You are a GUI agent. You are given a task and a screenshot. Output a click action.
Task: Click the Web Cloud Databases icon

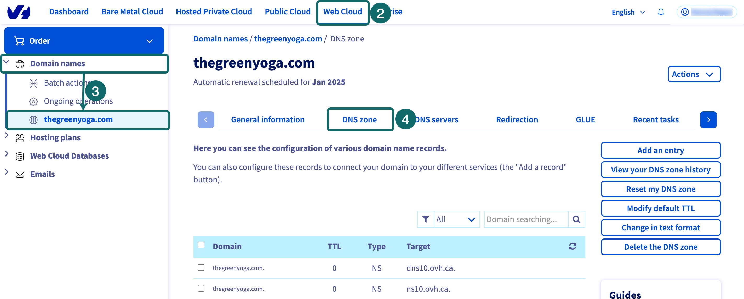[20, 156]
